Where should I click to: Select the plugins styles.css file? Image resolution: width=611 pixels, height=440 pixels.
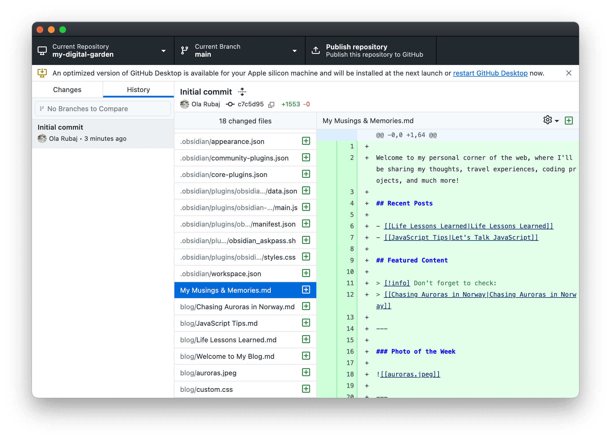coord(245,257)
